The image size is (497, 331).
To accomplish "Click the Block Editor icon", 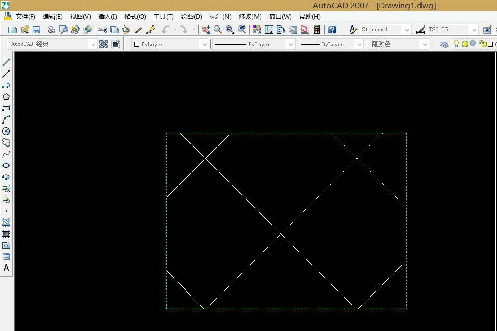I will pyautogui.click(x=150, y=30).
